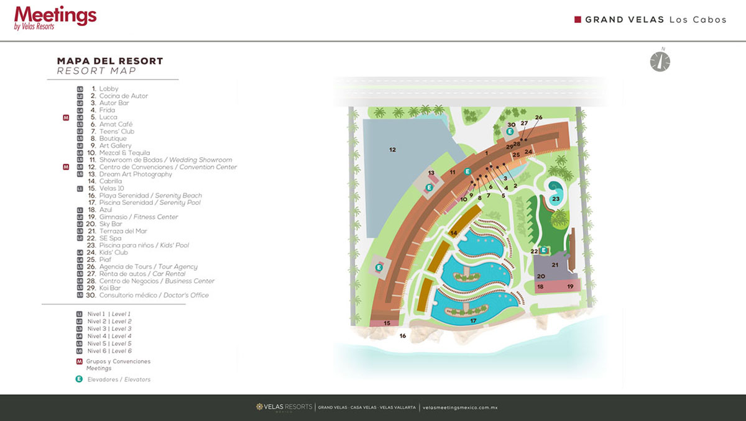Viewport: 746px width, 421px height.
Task: Click the M badge beside Centro de Convenciones
Action: 66,167
